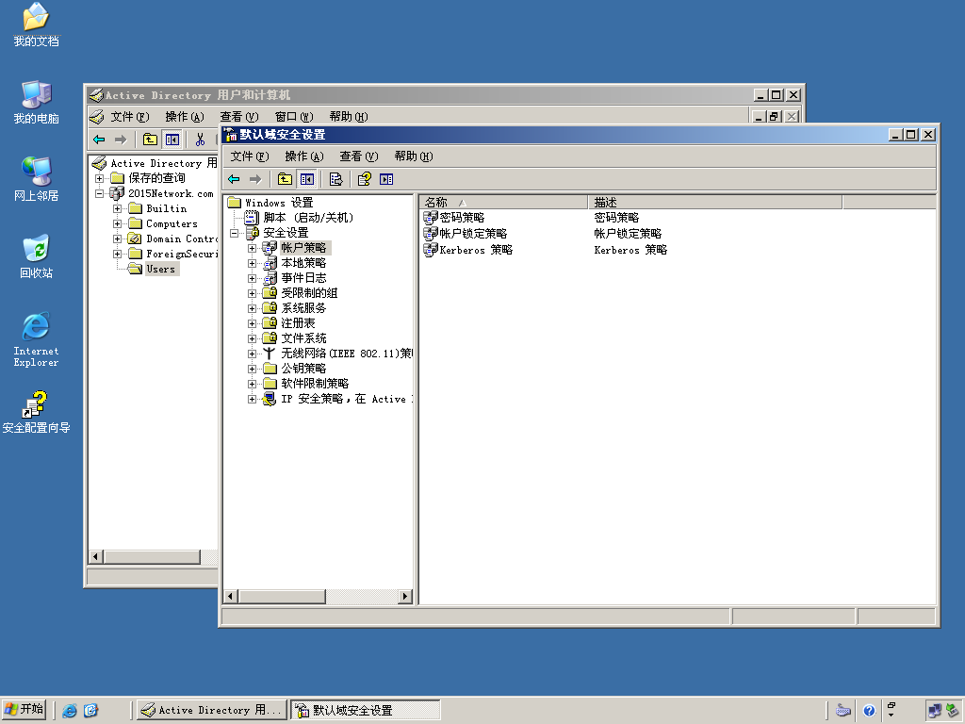Expand the 本地策略 node
Screen dimensions: 965x724
click(x=252, y=263)
